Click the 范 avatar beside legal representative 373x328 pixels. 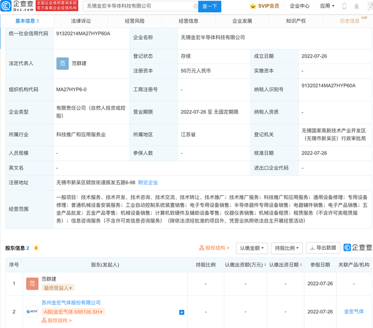point(62,64)
